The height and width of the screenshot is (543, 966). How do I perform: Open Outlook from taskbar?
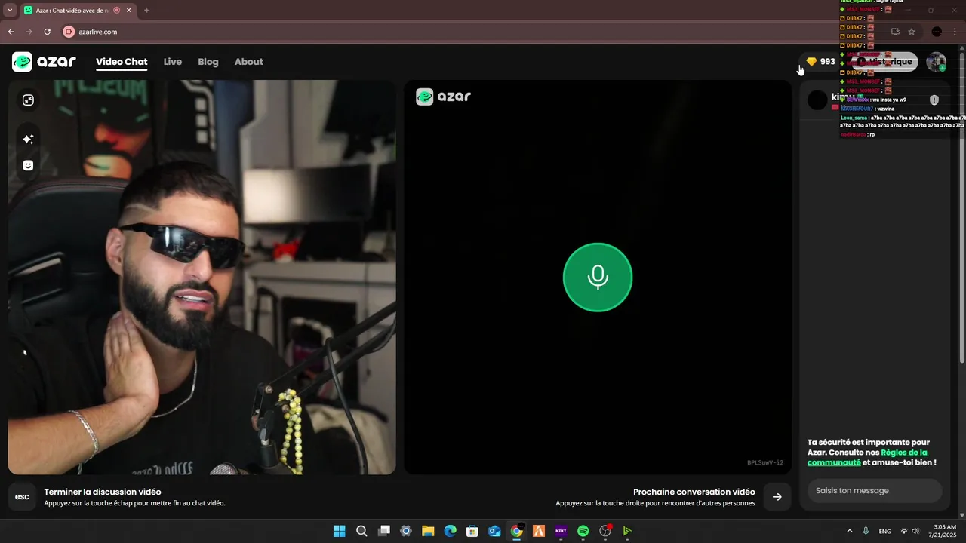494,531
